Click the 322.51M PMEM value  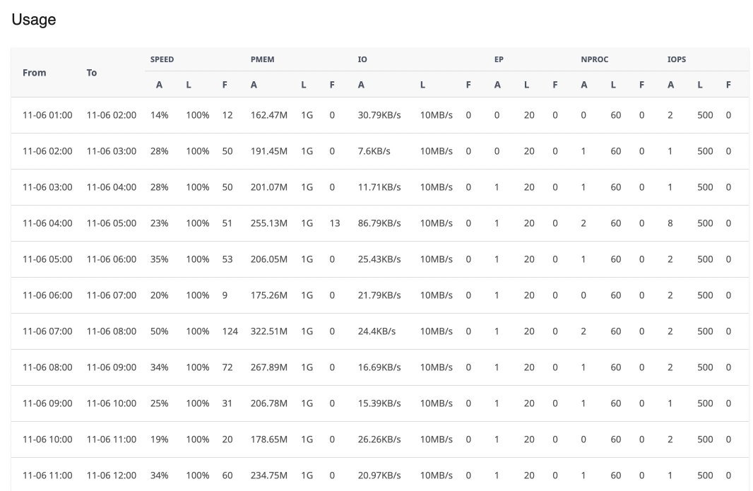pyautogui.click(x=269, y=331)
